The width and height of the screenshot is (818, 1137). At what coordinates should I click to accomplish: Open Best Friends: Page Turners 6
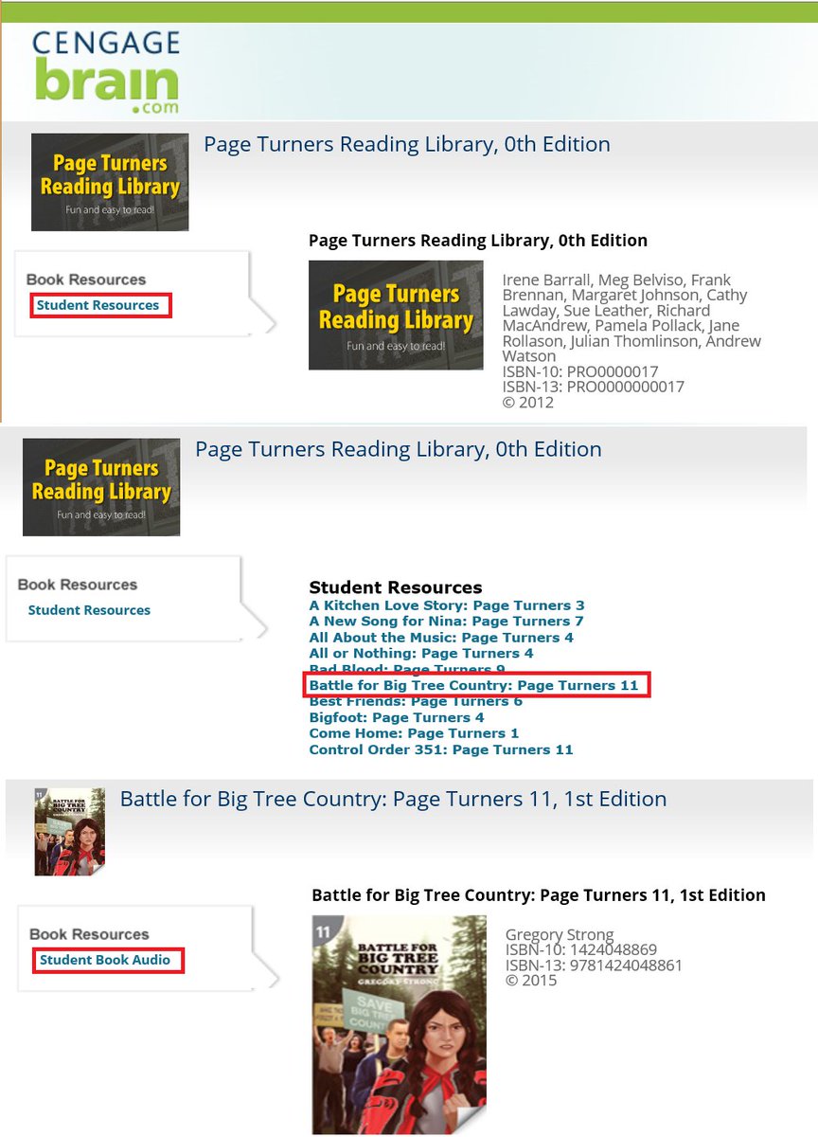[416, 701]
